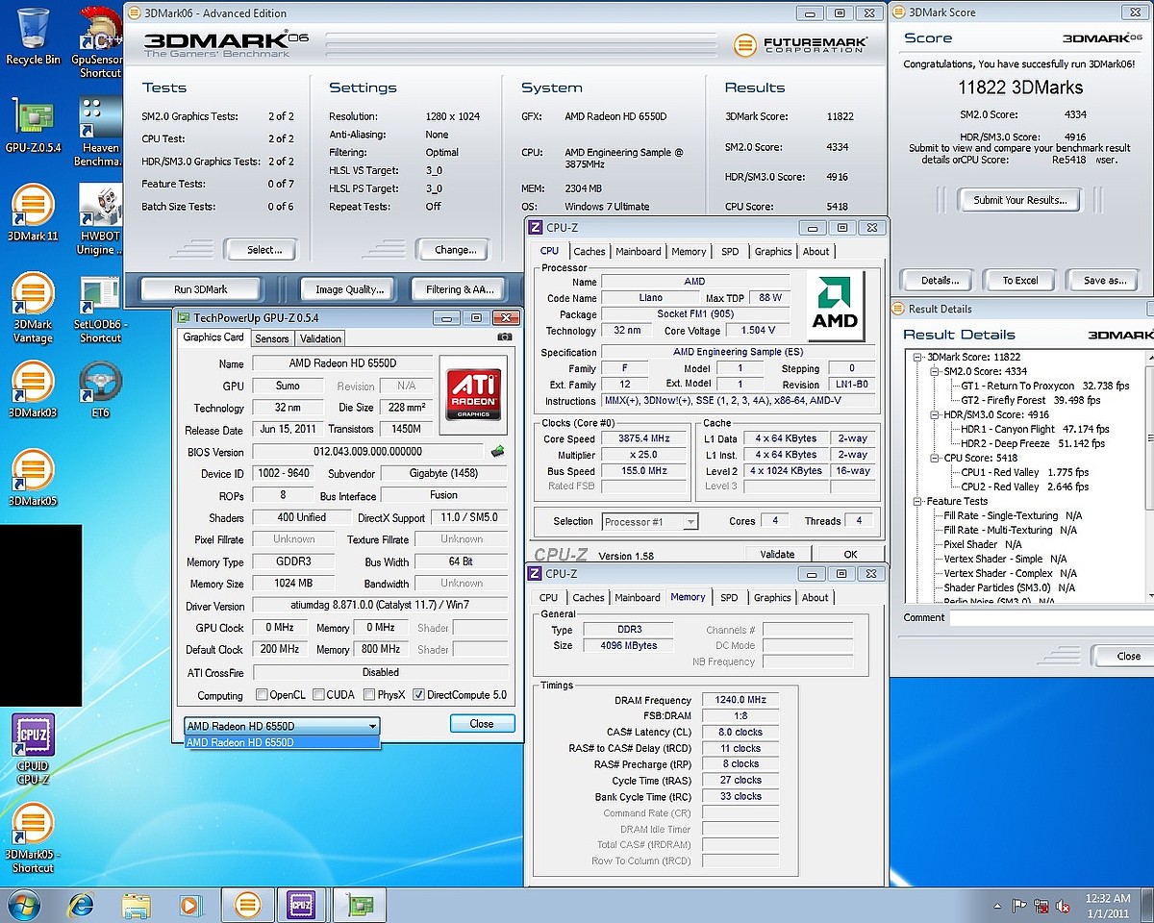
Task: Switch to 3DMark06 taskbar button
Action: tap(247, 905)
